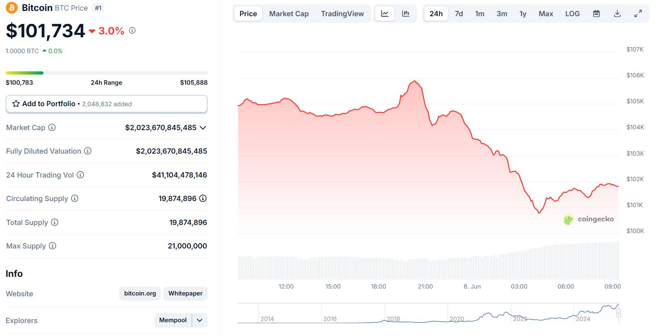Open the bitcoin.org website link
Image resolution: width=658 pixels, height=336 pixels.
click(140, 293)
